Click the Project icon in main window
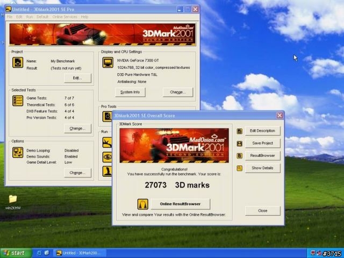The image size is (344, 258). point(18,62)
